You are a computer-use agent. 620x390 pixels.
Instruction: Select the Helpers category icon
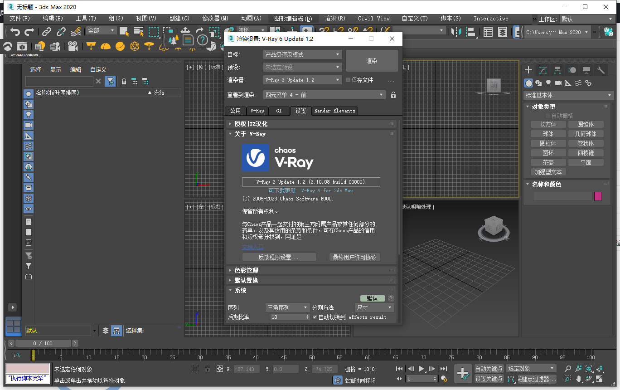coord(568,83)
